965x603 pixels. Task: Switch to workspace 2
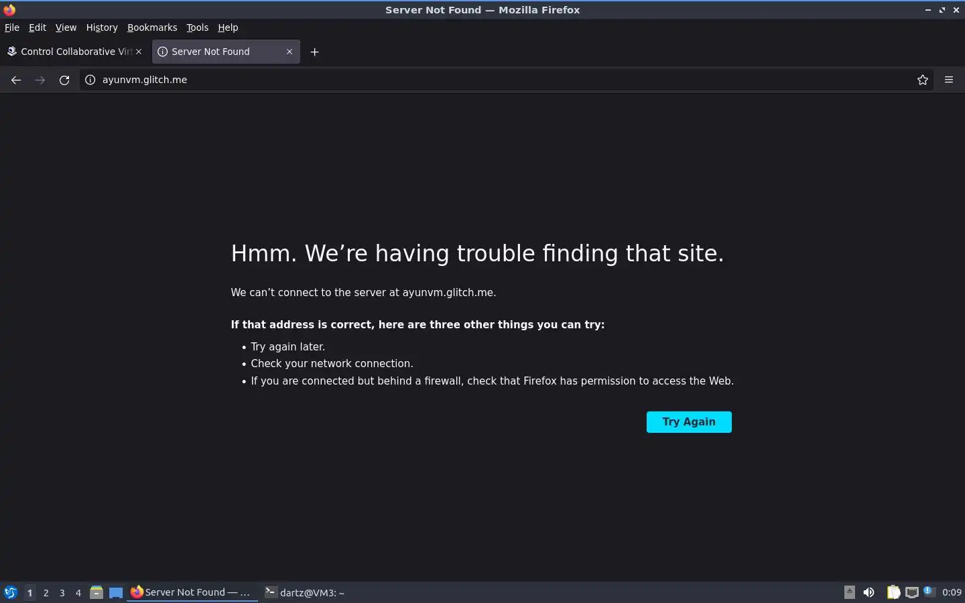(x=46, y=592)
